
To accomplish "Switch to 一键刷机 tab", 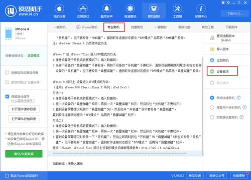I will 59,27.
